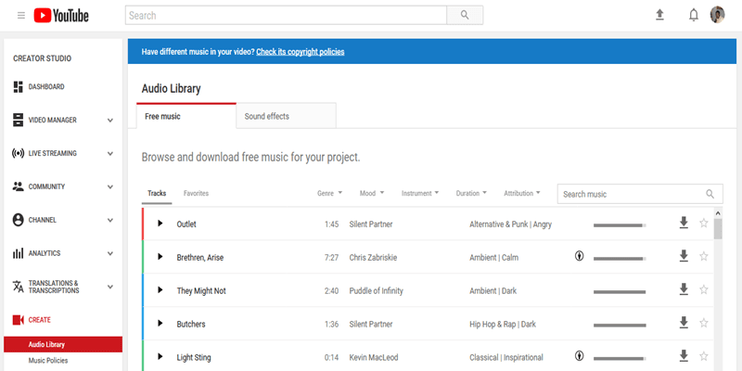Open the hamburger guide menu

click(x=20, y=16)
